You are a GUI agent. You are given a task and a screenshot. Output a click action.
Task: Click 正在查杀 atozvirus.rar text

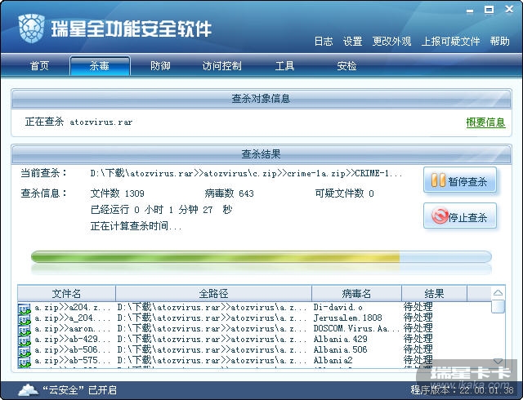[78, 122]
